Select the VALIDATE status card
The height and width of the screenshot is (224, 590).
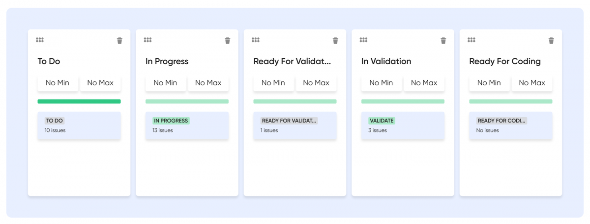[x=403, y=125]
